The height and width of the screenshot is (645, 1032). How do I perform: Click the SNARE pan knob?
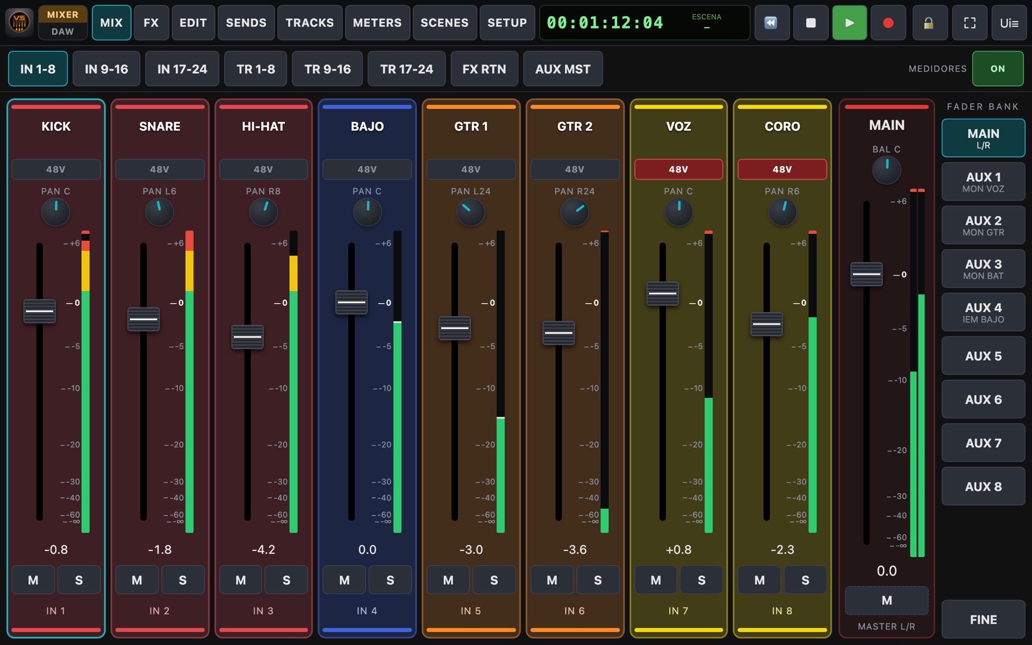159,212
